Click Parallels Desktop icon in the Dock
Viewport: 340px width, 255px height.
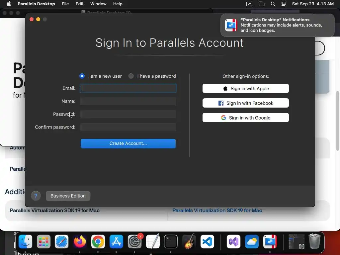click(x=270, y=242)
